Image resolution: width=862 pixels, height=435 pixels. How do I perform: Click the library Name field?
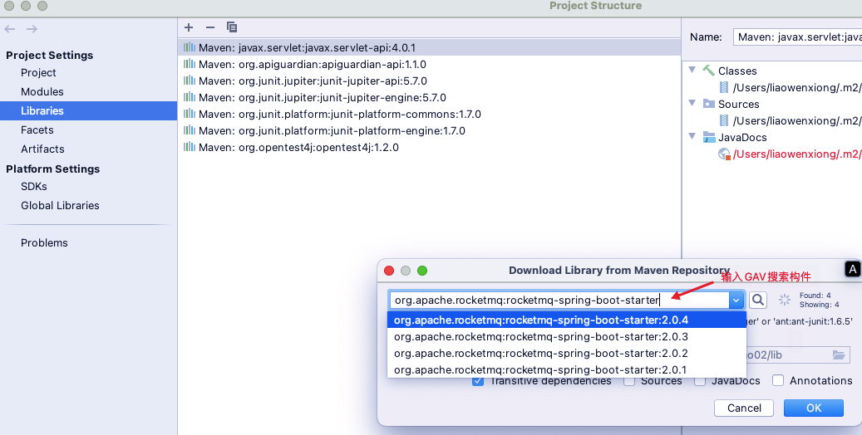pos(797,37)
